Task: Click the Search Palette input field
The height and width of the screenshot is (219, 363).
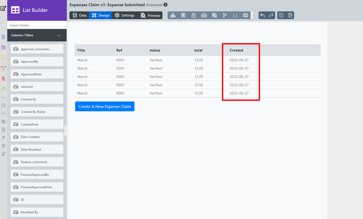Action: [x=37, y=25]
